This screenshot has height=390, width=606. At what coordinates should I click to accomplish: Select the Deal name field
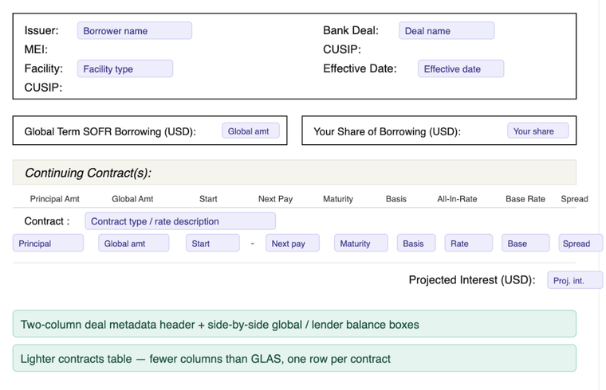(x=446, y=31)
